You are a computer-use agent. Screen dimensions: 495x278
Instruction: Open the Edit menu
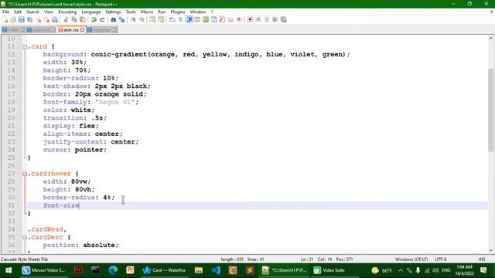coord(18,12)
